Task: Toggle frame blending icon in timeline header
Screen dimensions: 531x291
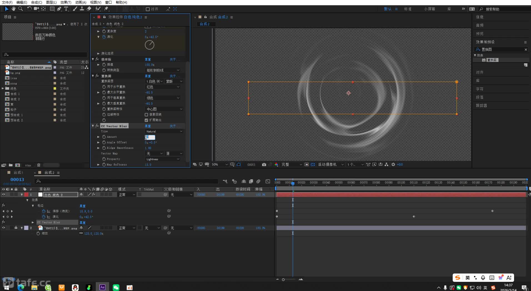Action: coord(251,181)
